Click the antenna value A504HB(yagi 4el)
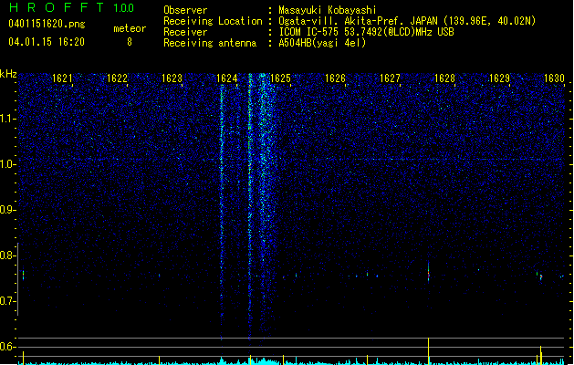 (x=322, y=43)
